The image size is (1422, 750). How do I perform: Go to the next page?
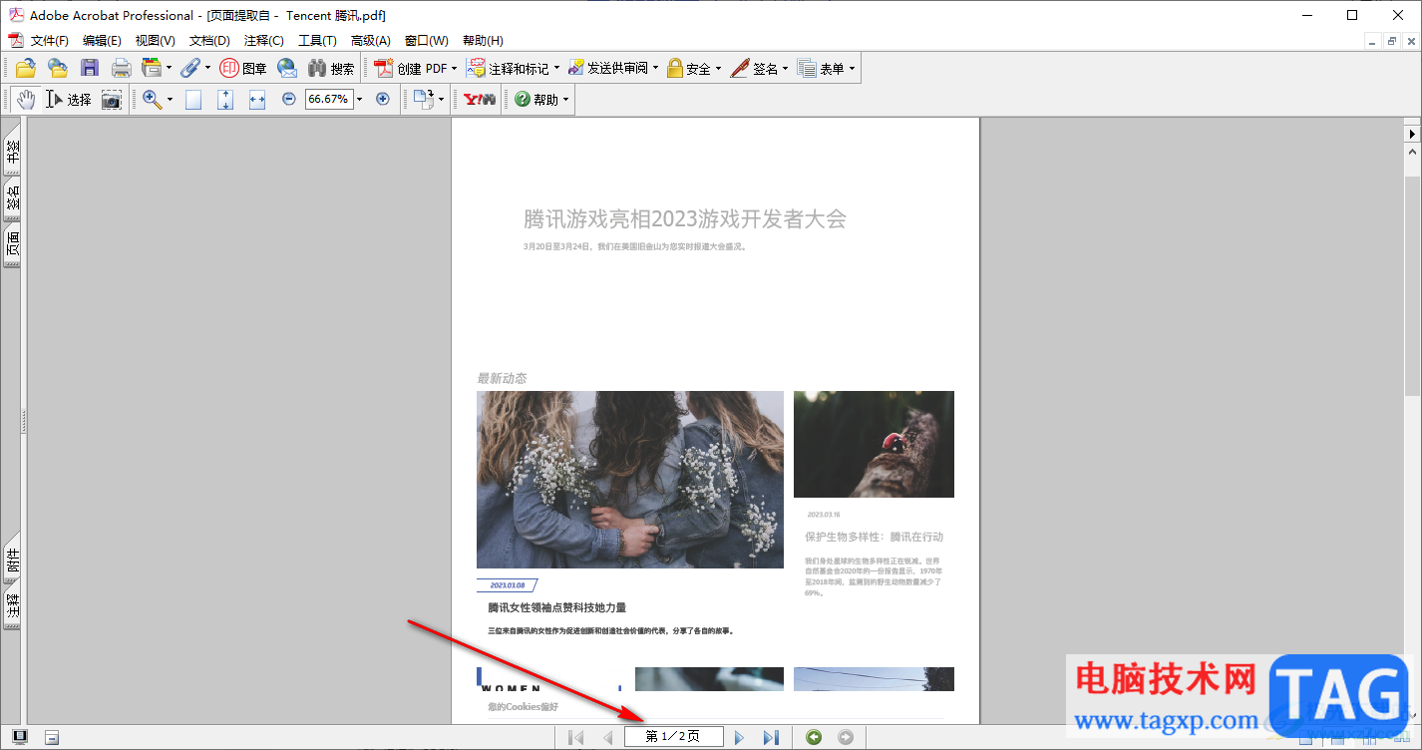739,737
